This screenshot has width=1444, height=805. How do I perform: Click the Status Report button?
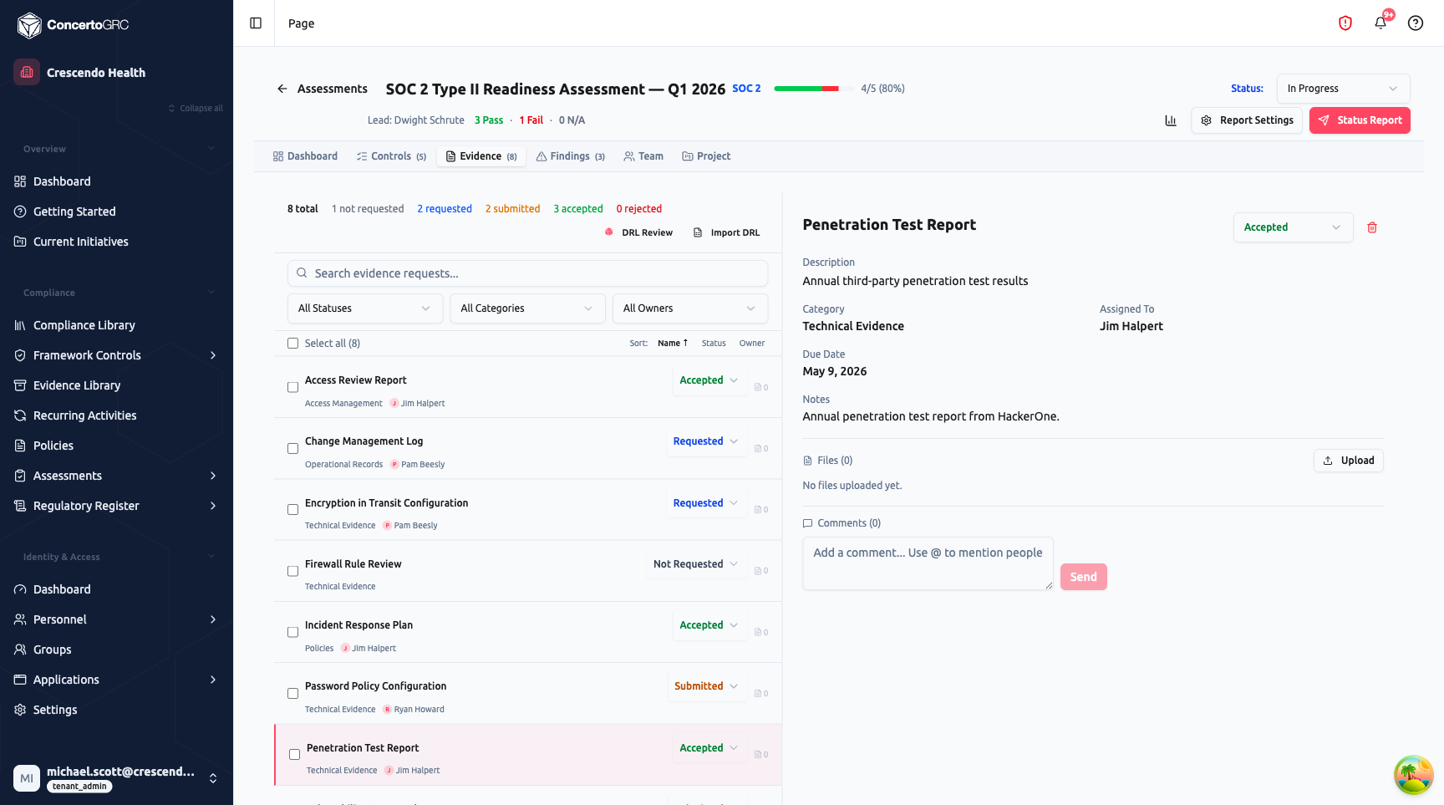tap(1360, 120)
